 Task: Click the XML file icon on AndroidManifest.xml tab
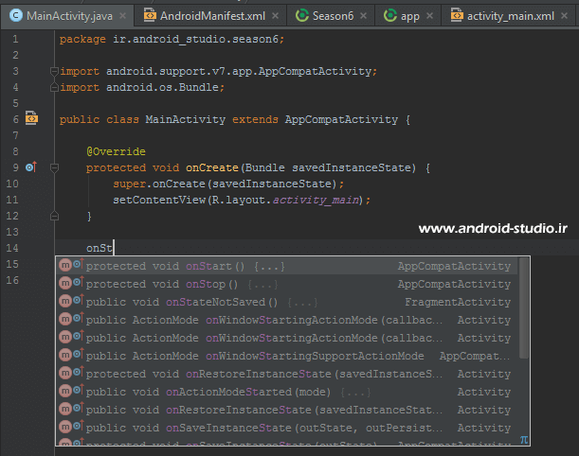[148, 16]
